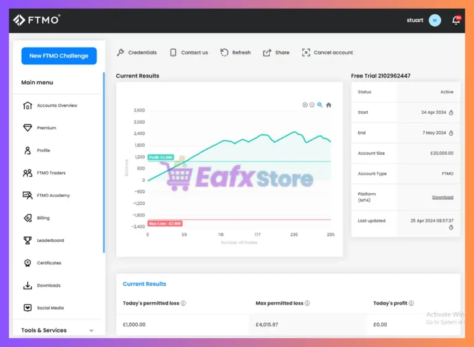
Task: Click info icon beside Max permitted loss
Action: 307,303
